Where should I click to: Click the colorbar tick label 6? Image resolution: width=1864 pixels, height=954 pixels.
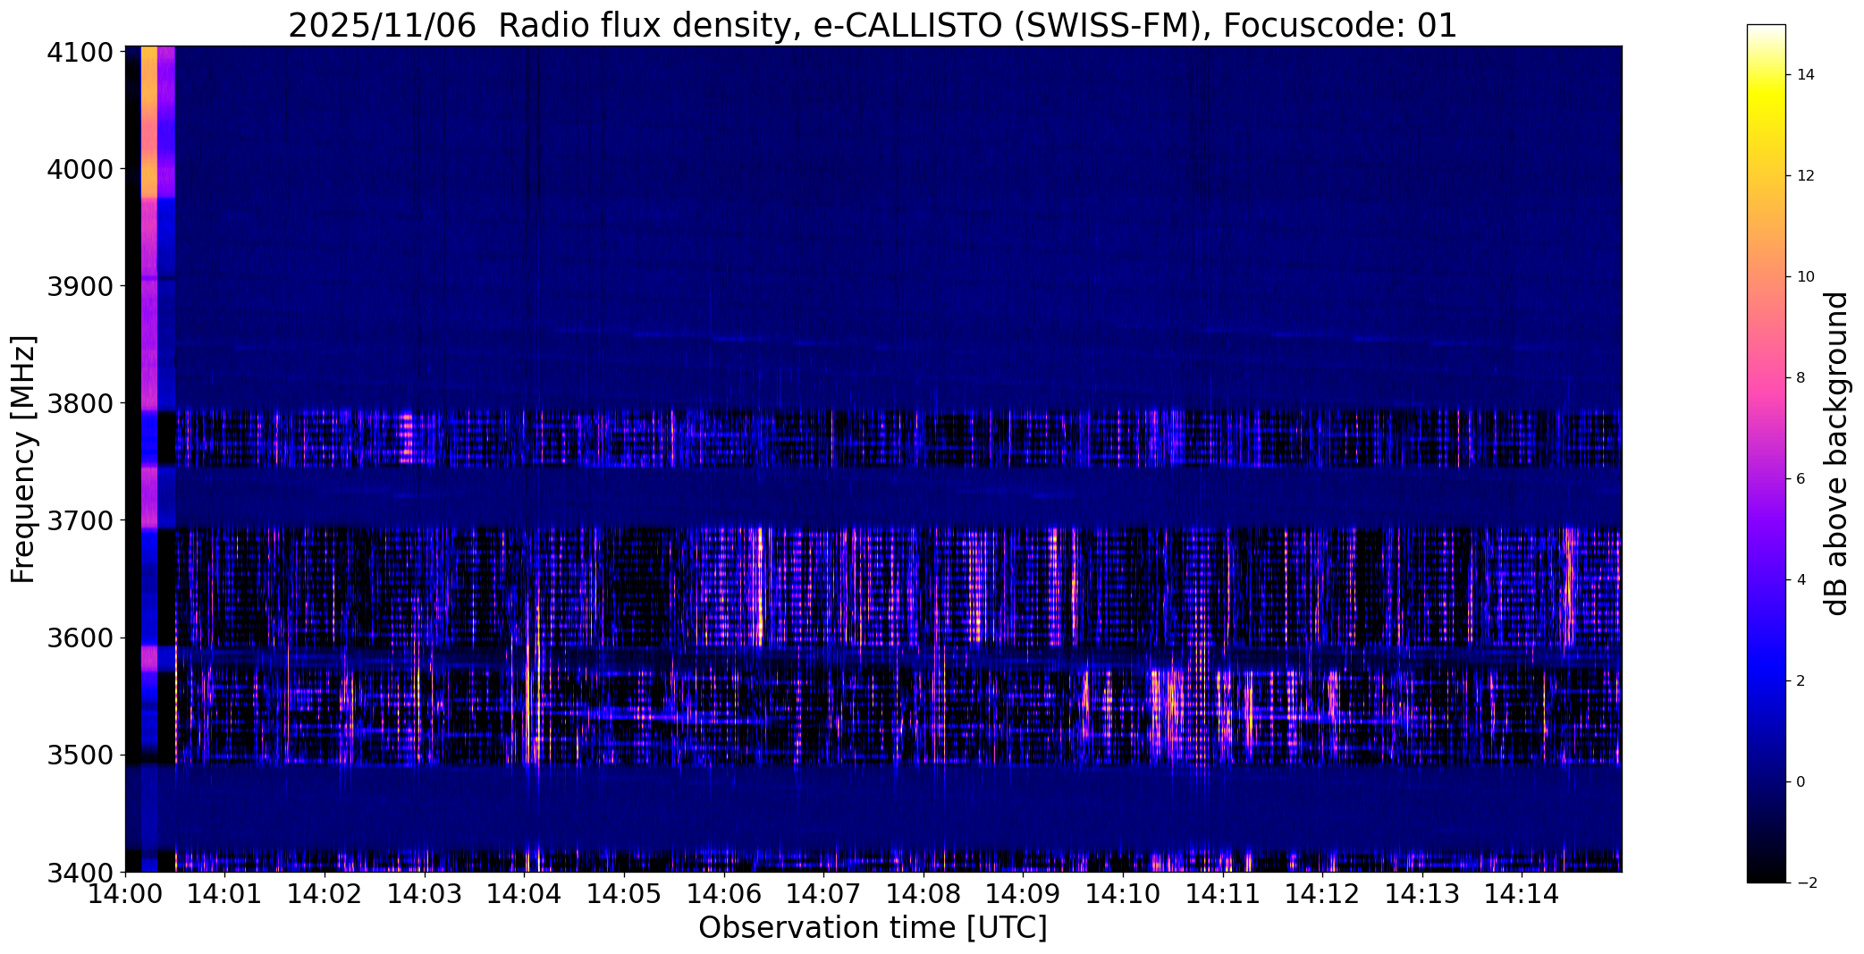[1801, 479]
